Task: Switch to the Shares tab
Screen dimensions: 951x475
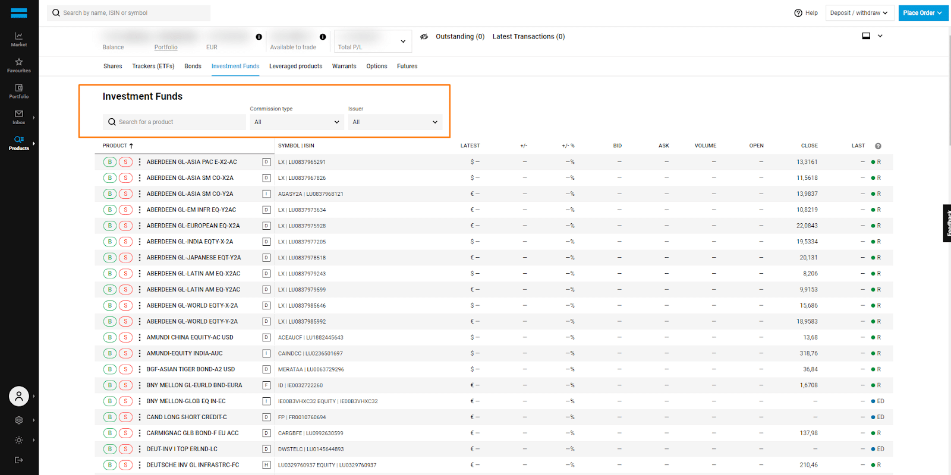Action: pos(112,66)
